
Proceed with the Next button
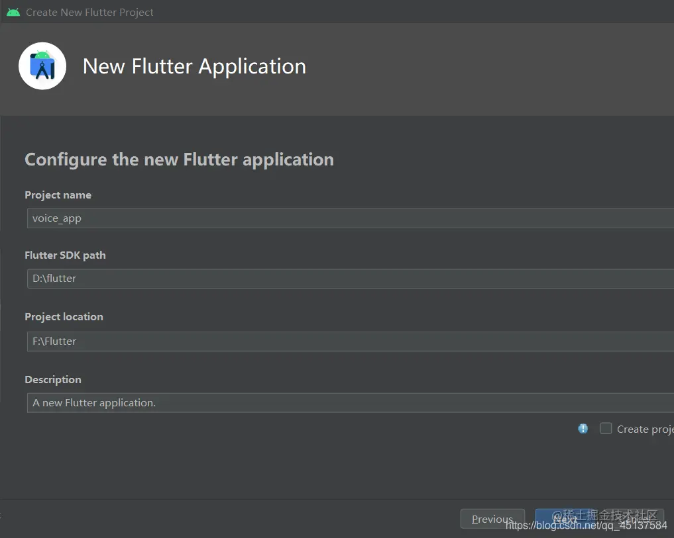coord(565,519)
